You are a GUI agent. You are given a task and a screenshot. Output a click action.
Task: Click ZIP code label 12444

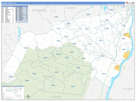45,58
